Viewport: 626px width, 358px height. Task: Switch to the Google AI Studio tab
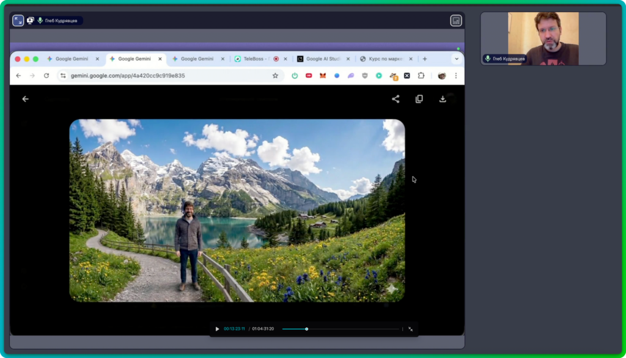[x=323, y=59]
